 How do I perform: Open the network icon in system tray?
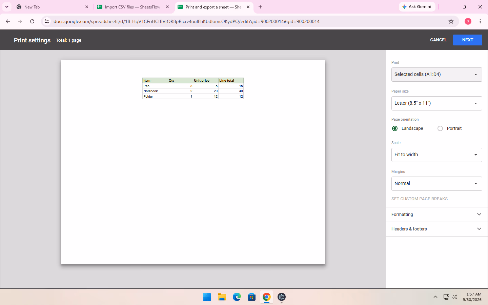pyautogui.click(x=446, y=297)
